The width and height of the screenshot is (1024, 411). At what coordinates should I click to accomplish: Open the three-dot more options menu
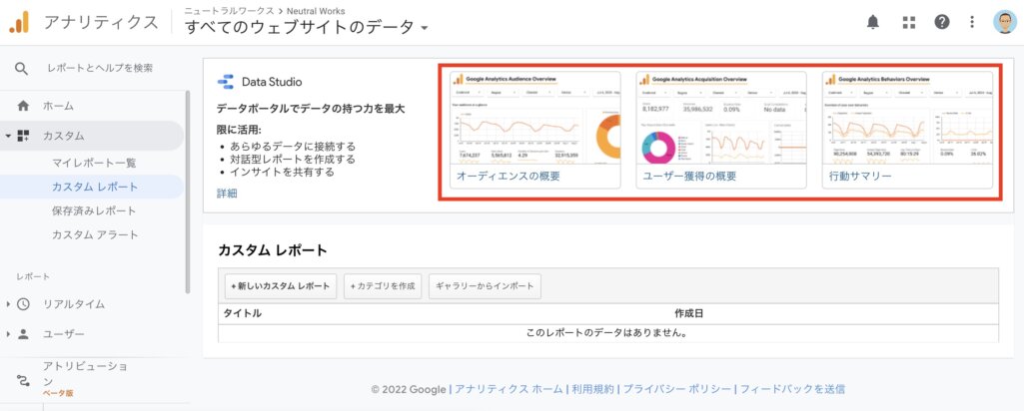(972, 22)
